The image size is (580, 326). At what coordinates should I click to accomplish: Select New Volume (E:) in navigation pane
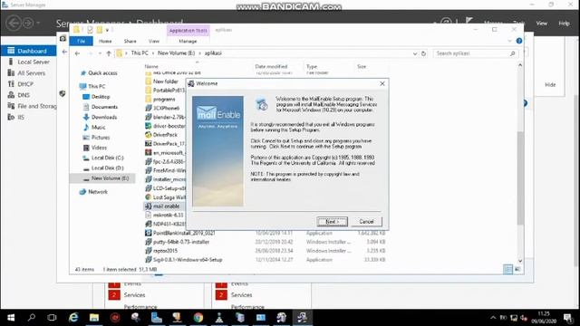[x=110, y=178]
